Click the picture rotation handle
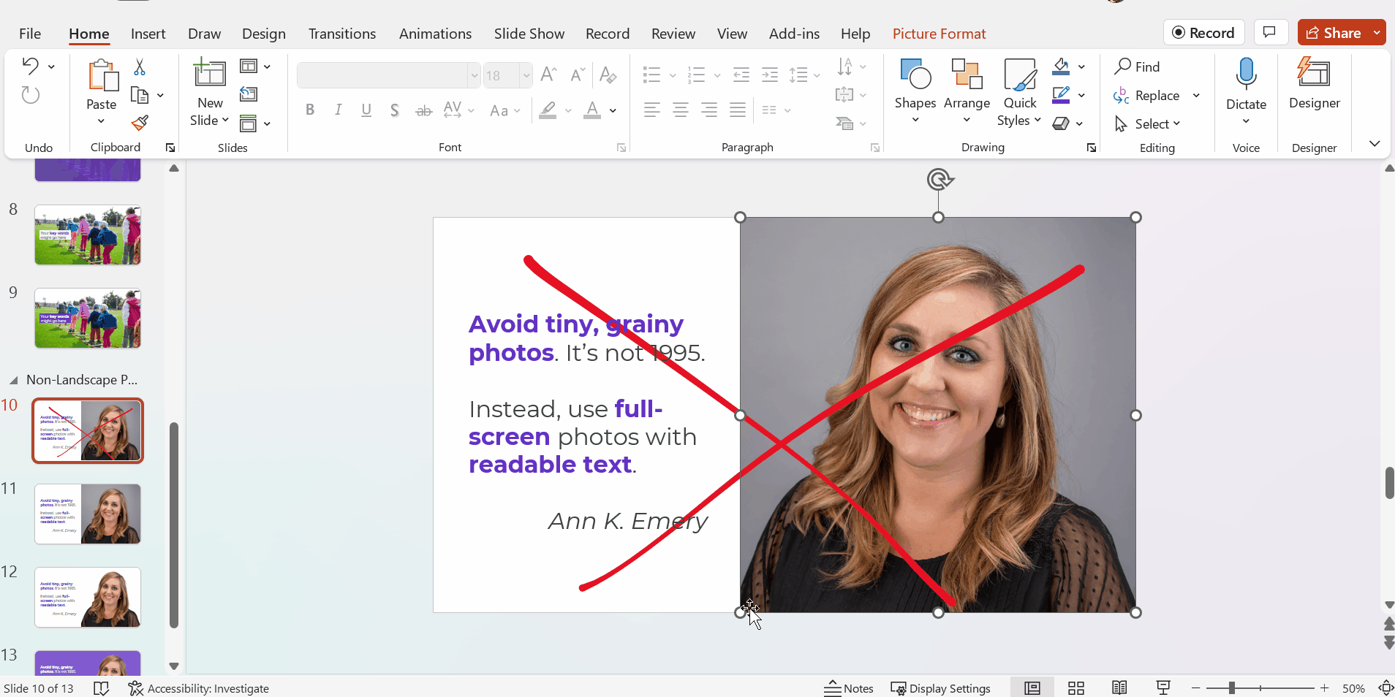The image size is (1395, 697). coord(940,179)
